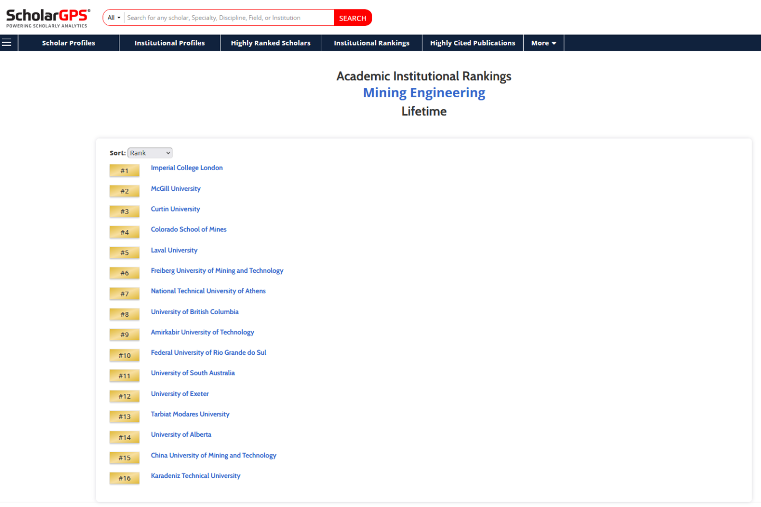Click the #15 gold rank badge
The width and height of the screenshot is (761, 507).
coord(124,458)
